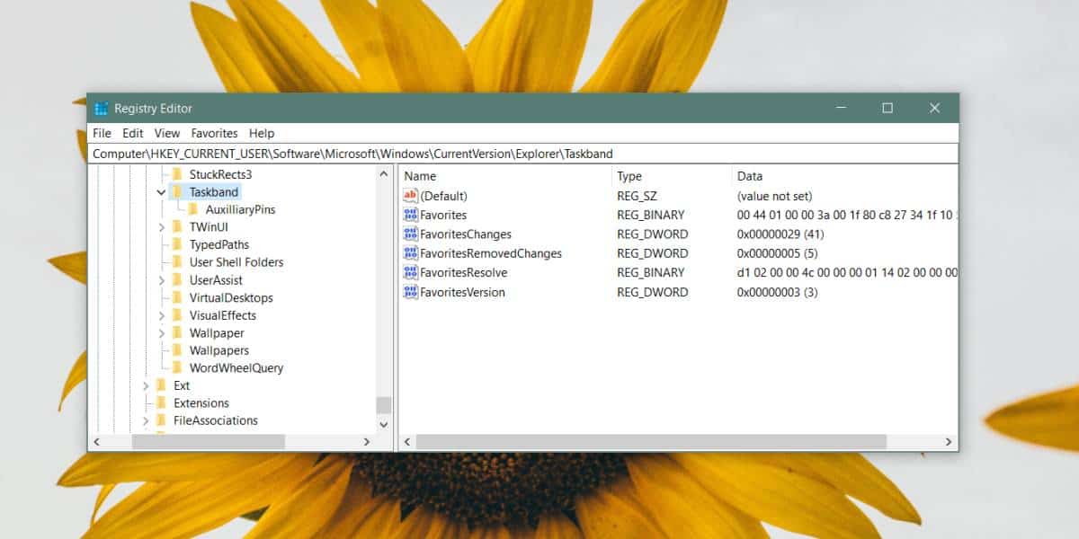Click the Favorites binary value icon
Screen dimensions: 1079x539
pyautogui.click(x=412, y=215)
